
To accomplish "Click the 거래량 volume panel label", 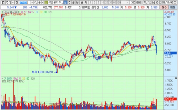I will pos(8,79).
